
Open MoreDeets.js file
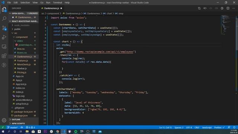pos(24,64)
